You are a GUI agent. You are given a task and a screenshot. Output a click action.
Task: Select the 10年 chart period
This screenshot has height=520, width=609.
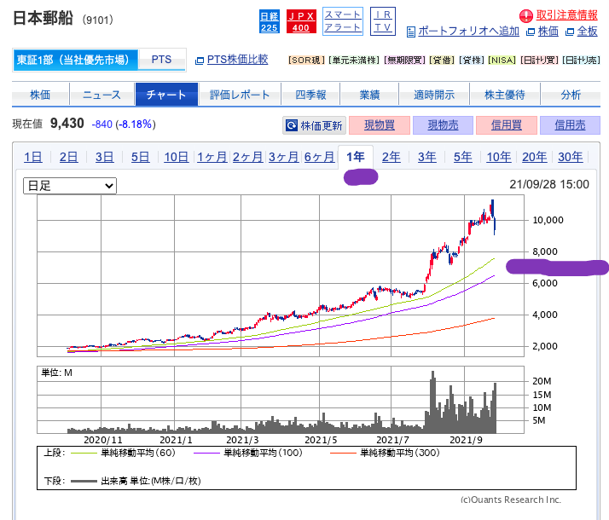499,157
